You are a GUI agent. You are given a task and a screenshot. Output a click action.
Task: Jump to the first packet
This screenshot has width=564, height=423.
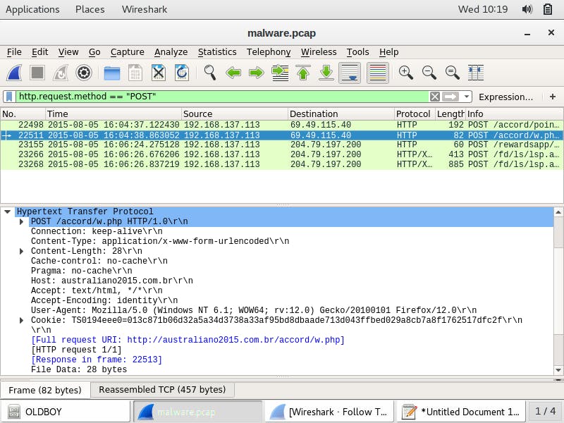[x=303, y=73]
